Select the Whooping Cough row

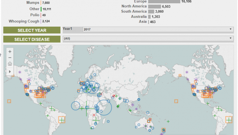(x=29, y=21)
